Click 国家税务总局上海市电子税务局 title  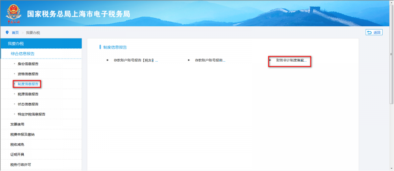click(x=78, y=14)
